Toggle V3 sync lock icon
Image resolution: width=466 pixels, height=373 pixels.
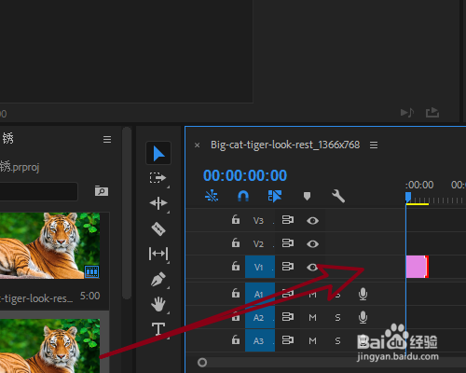[288, 220]
